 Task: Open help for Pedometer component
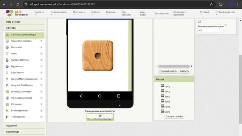point(41,104)
